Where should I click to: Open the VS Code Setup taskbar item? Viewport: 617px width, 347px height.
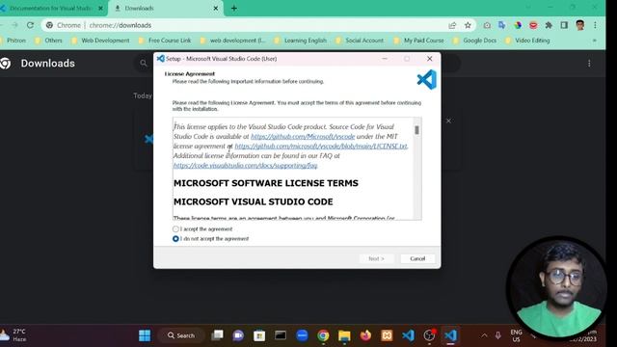[450, 335]
